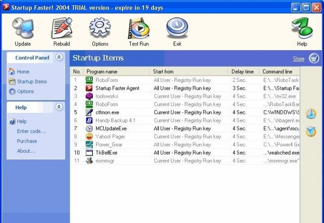Click the title bar application icon
This screenshot has height=223, width=324.
click(6, 7)
